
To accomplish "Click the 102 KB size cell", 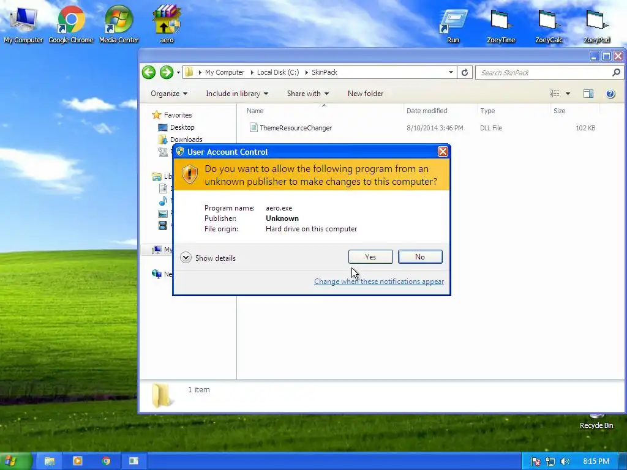I will coord(585,128).
